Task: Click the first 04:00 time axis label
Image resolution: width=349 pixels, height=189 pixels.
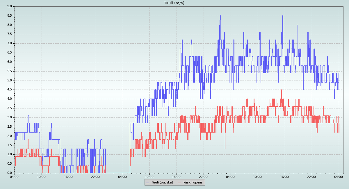Action: pos(15,177)
